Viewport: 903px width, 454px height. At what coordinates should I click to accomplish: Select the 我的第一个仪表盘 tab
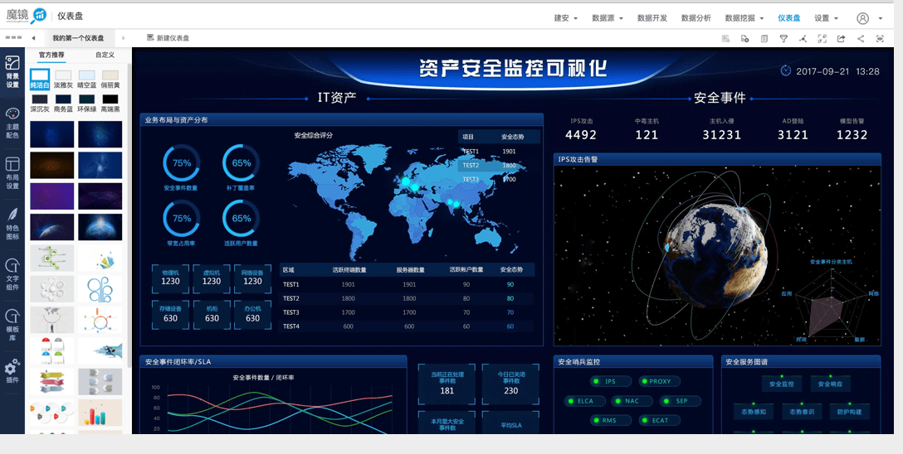pos(78,38)
